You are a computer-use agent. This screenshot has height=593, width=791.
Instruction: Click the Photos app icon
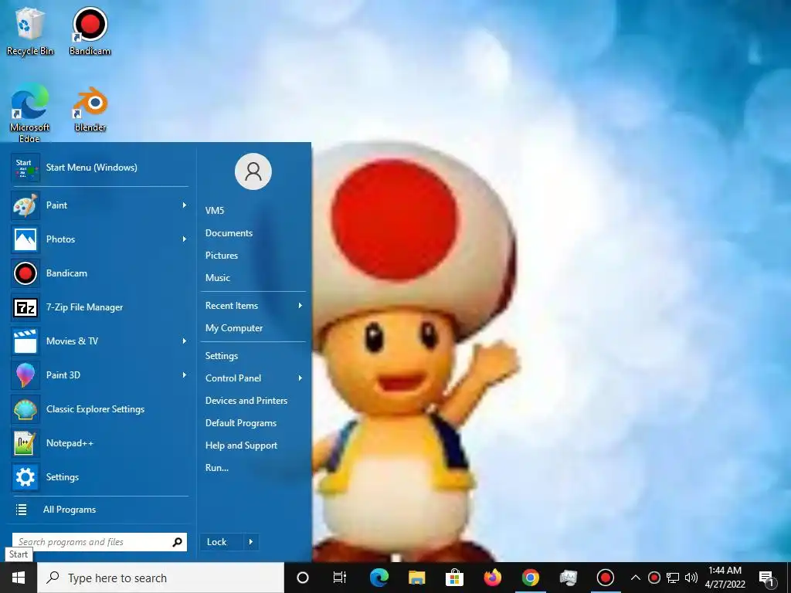[x=25, y=239]
